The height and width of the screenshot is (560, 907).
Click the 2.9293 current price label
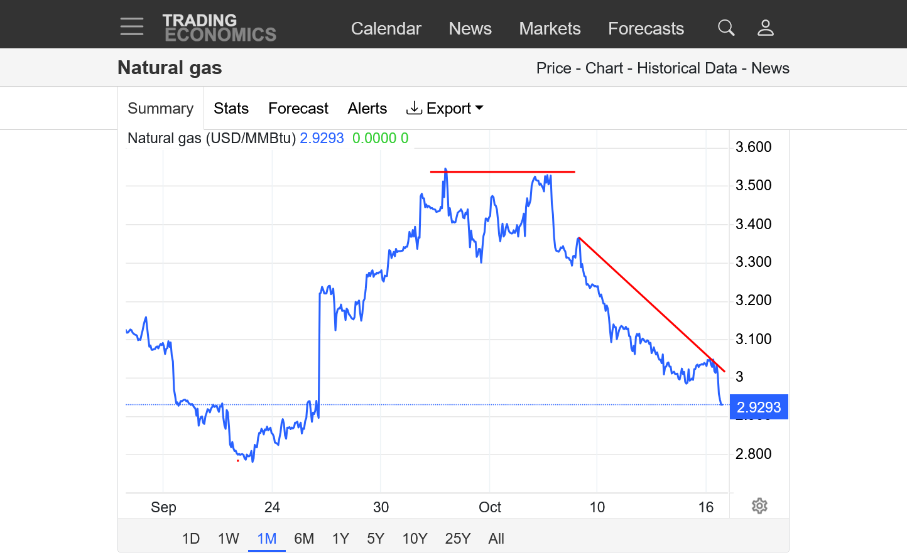point(759,407)
